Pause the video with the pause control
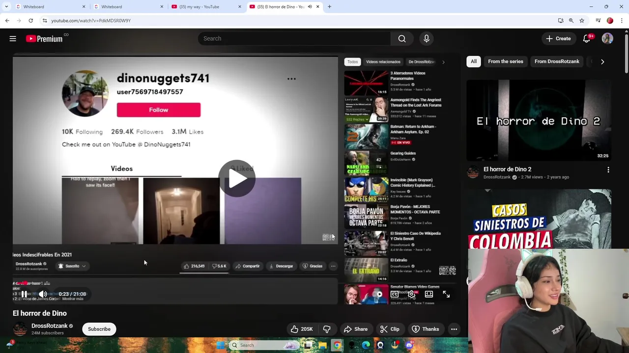The width and height of the screenshot is (629, 353). tap(24, 294)
